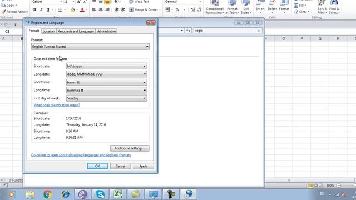Open the Format cells menu in Cells group
The image size is (356, 200).
point(284,7)
